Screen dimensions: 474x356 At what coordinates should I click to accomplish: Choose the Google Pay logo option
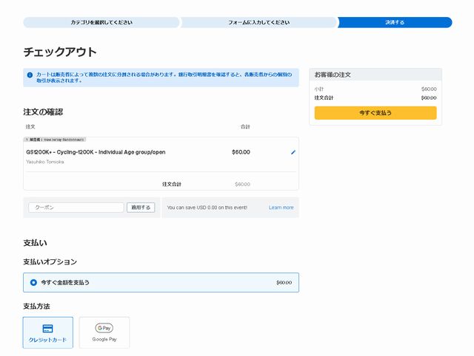[104, 328]
